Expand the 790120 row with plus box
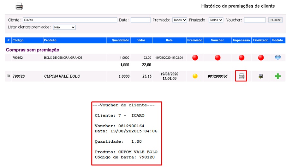Image resolution: width=286 pixels, height=167 pixels. click(8, 76)
